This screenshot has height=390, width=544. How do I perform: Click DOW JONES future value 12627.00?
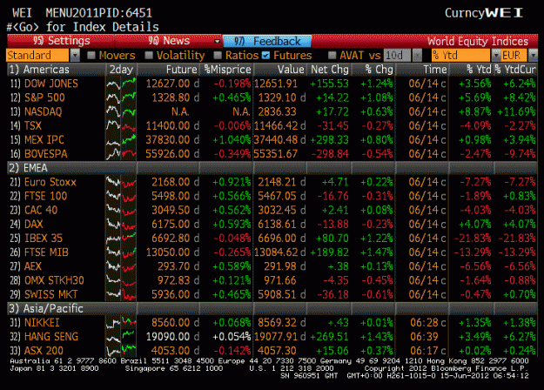168,84
